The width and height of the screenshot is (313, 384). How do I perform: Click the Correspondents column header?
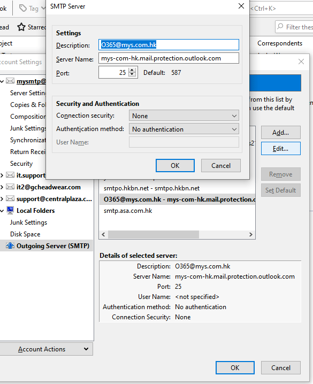click(x=280, y=43)
